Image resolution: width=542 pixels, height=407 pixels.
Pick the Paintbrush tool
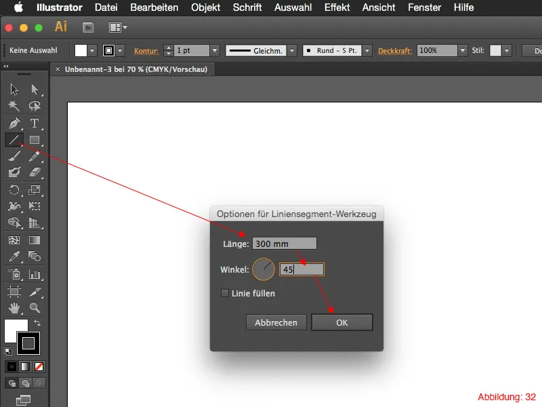pyautogui.click(x=14, y=156)
